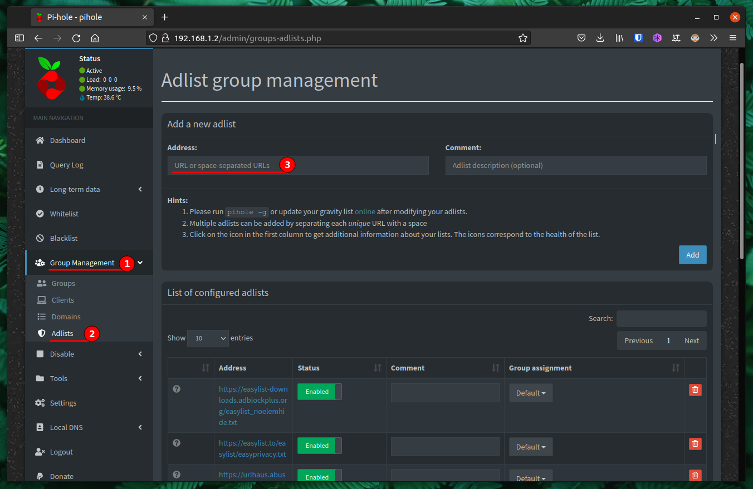753x489 pixels.
Task: Expand the Long-term data menu
Action: pyautogui.click(x=89, y=189)
